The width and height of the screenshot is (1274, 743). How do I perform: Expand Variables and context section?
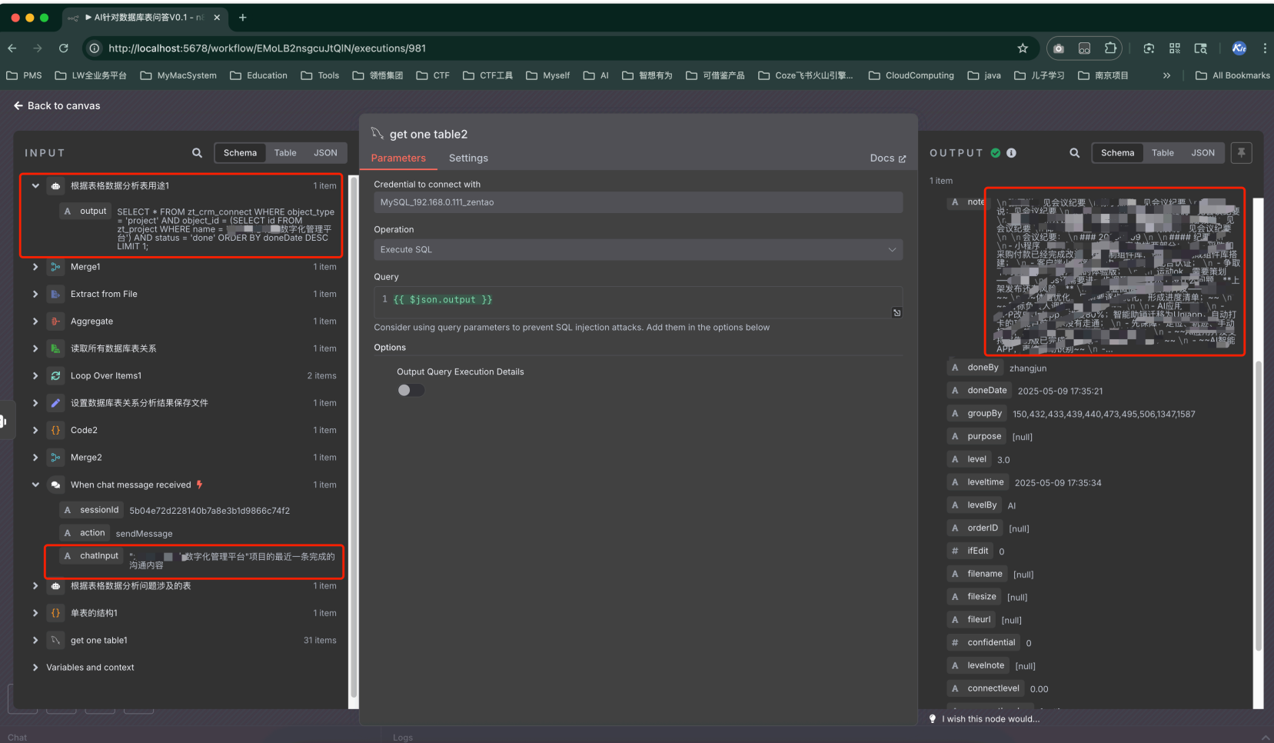35,668
